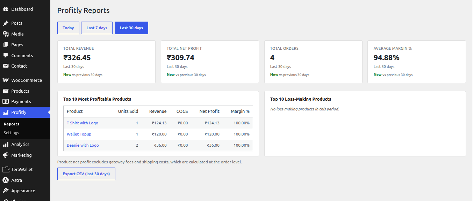
Task: Click the TeraWallet wallet icon
Action: tap(6, 170)
